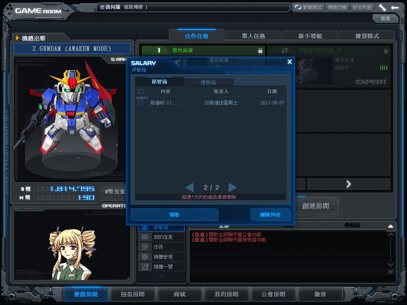Switch to the 禮物箱 tab
Viewport: 407px width, 305px height.
pyautogui.click(x=208, y=82)
